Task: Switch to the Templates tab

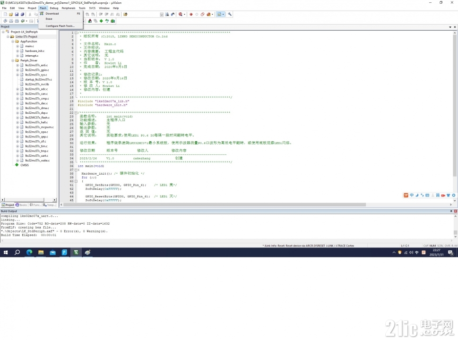Action: pos(49,205)
